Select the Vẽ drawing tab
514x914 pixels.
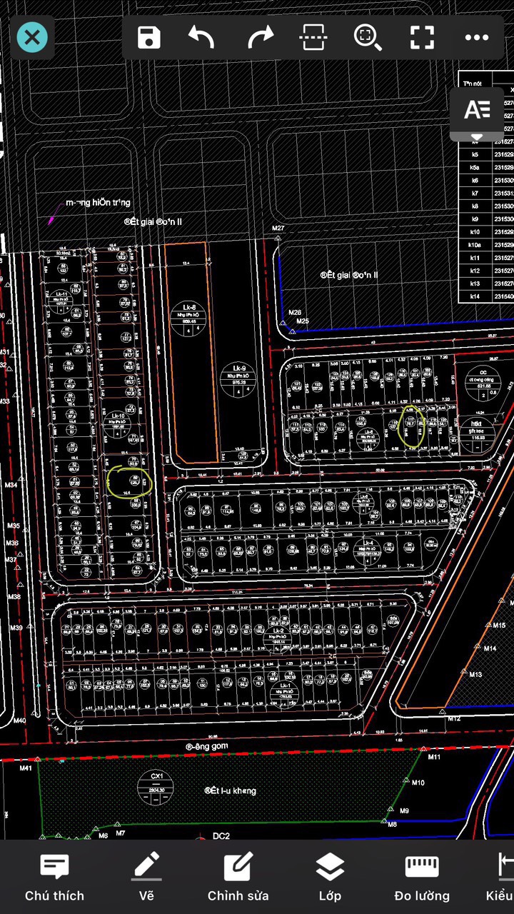tap(147, 878)
